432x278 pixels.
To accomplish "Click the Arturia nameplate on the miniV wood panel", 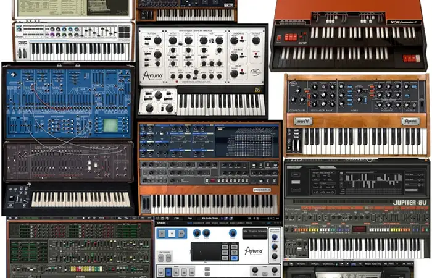I will [410, 121].
